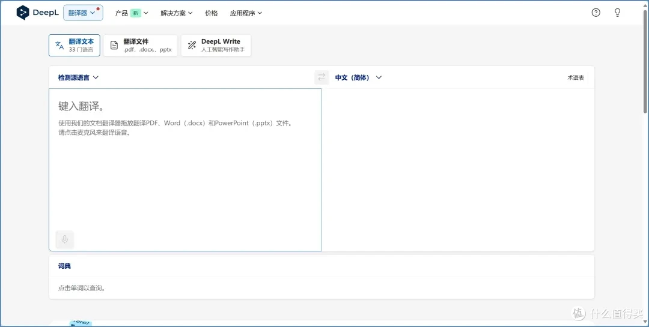Click the 新 badge next to 产品

(135, 13)
